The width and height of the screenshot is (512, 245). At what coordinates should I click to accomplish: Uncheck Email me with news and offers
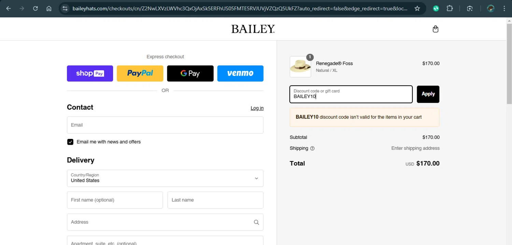(x=70, y=142)
